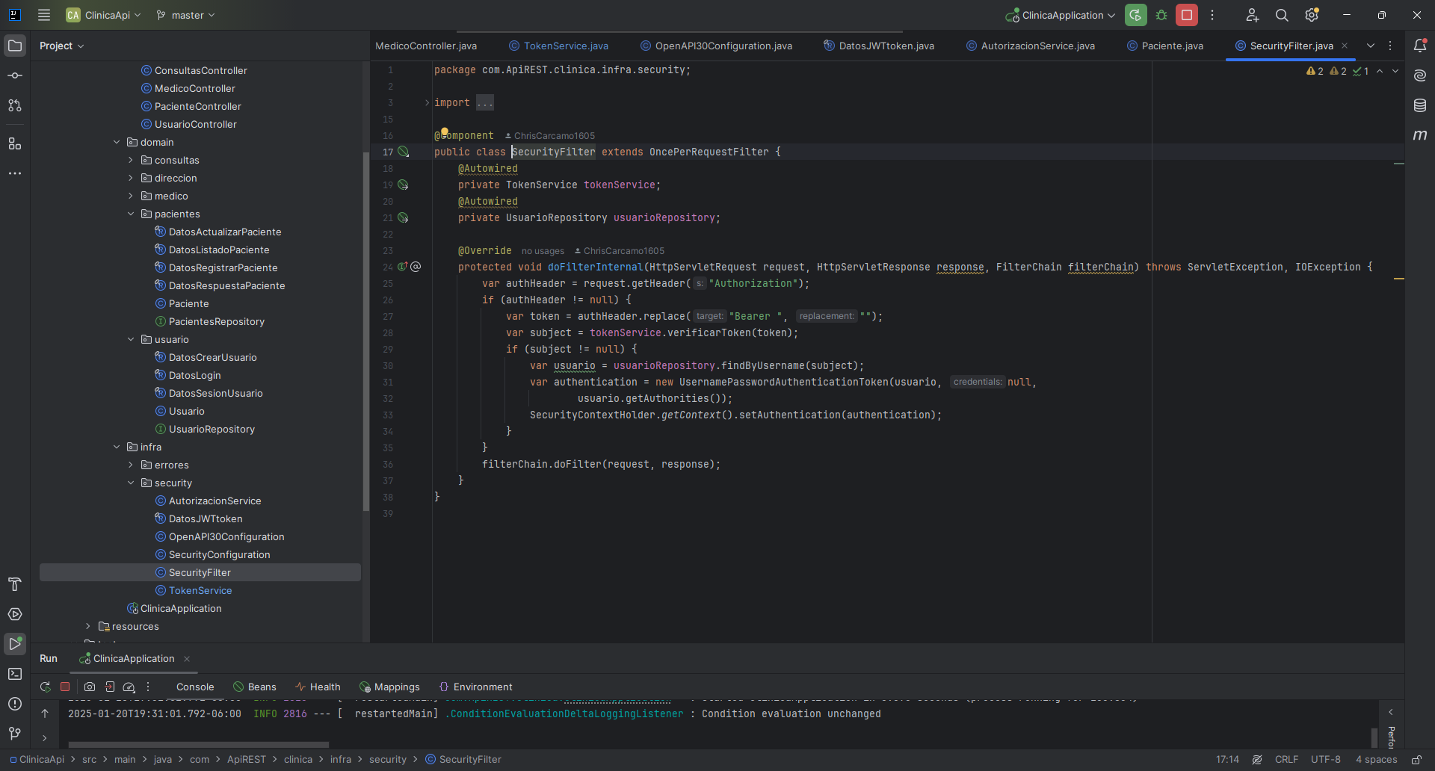Open the master branch dropdown
The width and height of the screenshot is (1435, 771).
click(186, 15)
